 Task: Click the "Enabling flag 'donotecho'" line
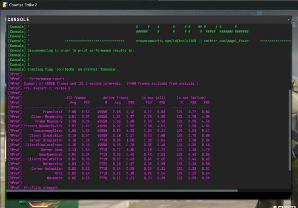point(73,69)
